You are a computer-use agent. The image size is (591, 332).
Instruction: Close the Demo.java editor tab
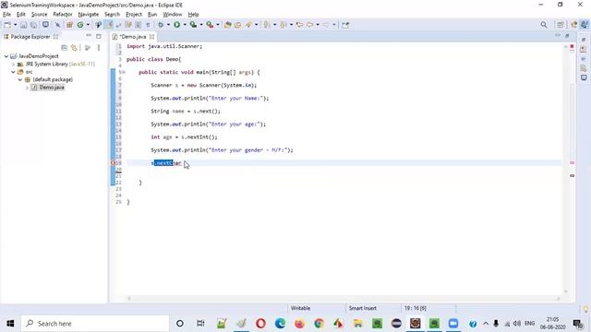coord(151,37)
